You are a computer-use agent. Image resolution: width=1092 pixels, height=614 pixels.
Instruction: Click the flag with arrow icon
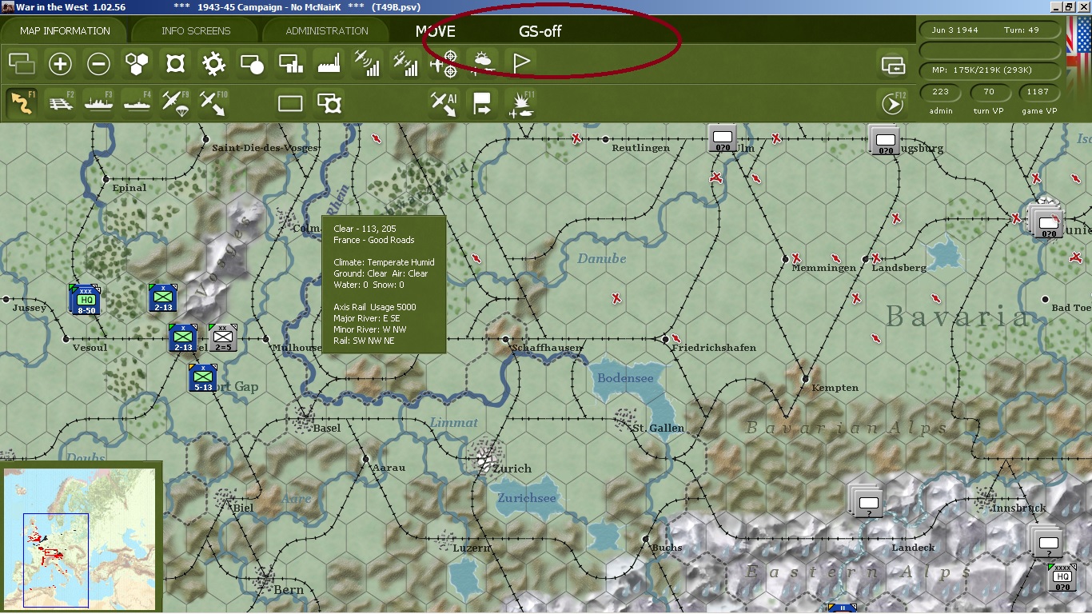[483, 103]
